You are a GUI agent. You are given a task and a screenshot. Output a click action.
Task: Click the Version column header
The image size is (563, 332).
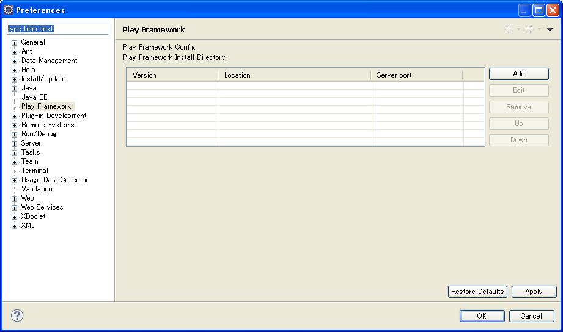click(x=172, y=75)
